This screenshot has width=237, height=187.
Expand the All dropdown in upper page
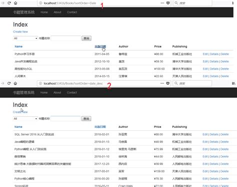point(25,38)
